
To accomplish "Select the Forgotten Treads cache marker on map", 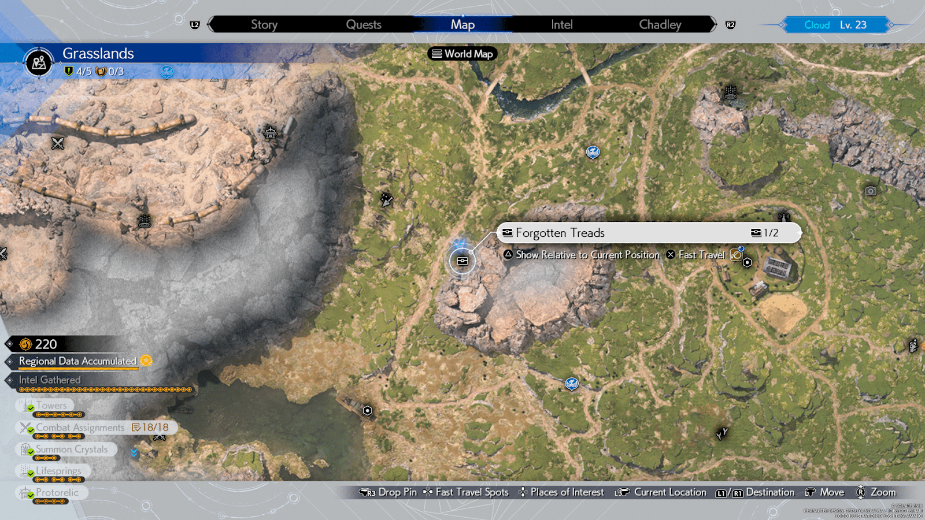I will point(462,261).
